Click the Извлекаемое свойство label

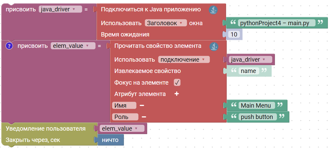pyautogui.click(x=148, y=71)
